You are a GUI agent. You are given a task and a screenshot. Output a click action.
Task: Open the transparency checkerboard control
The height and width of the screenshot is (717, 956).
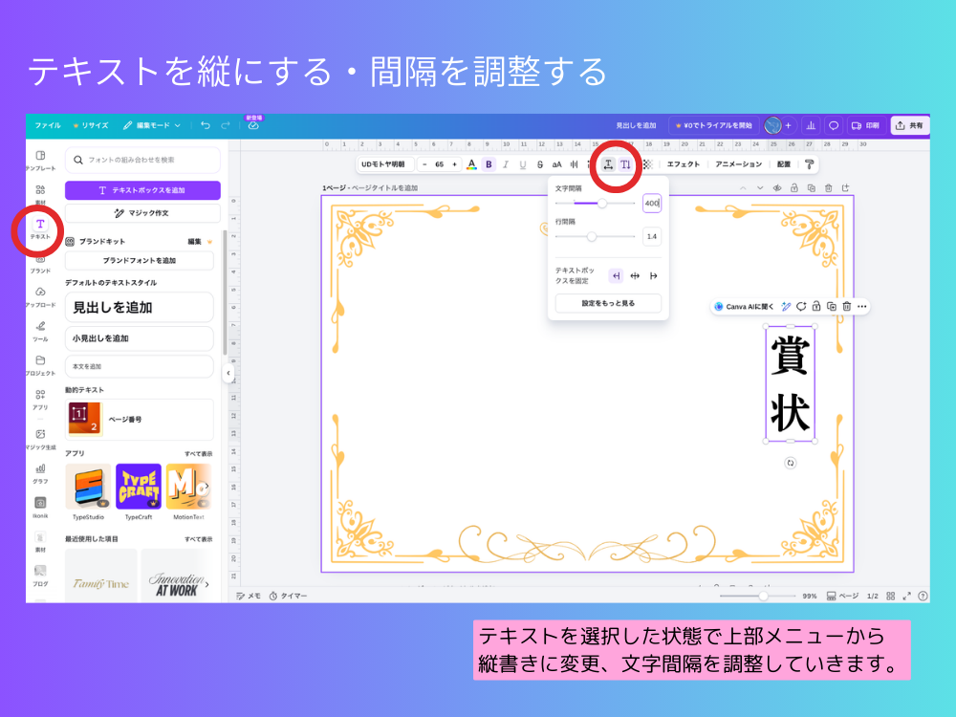click(647, 164)
